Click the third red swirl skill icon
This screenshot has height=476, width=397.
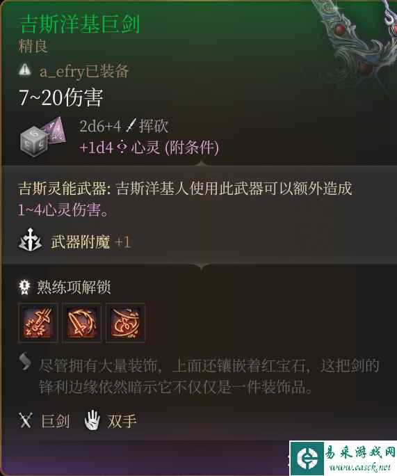tap(125, 323)
